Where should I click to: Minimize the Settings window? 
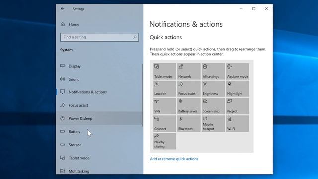pos(241,9)
